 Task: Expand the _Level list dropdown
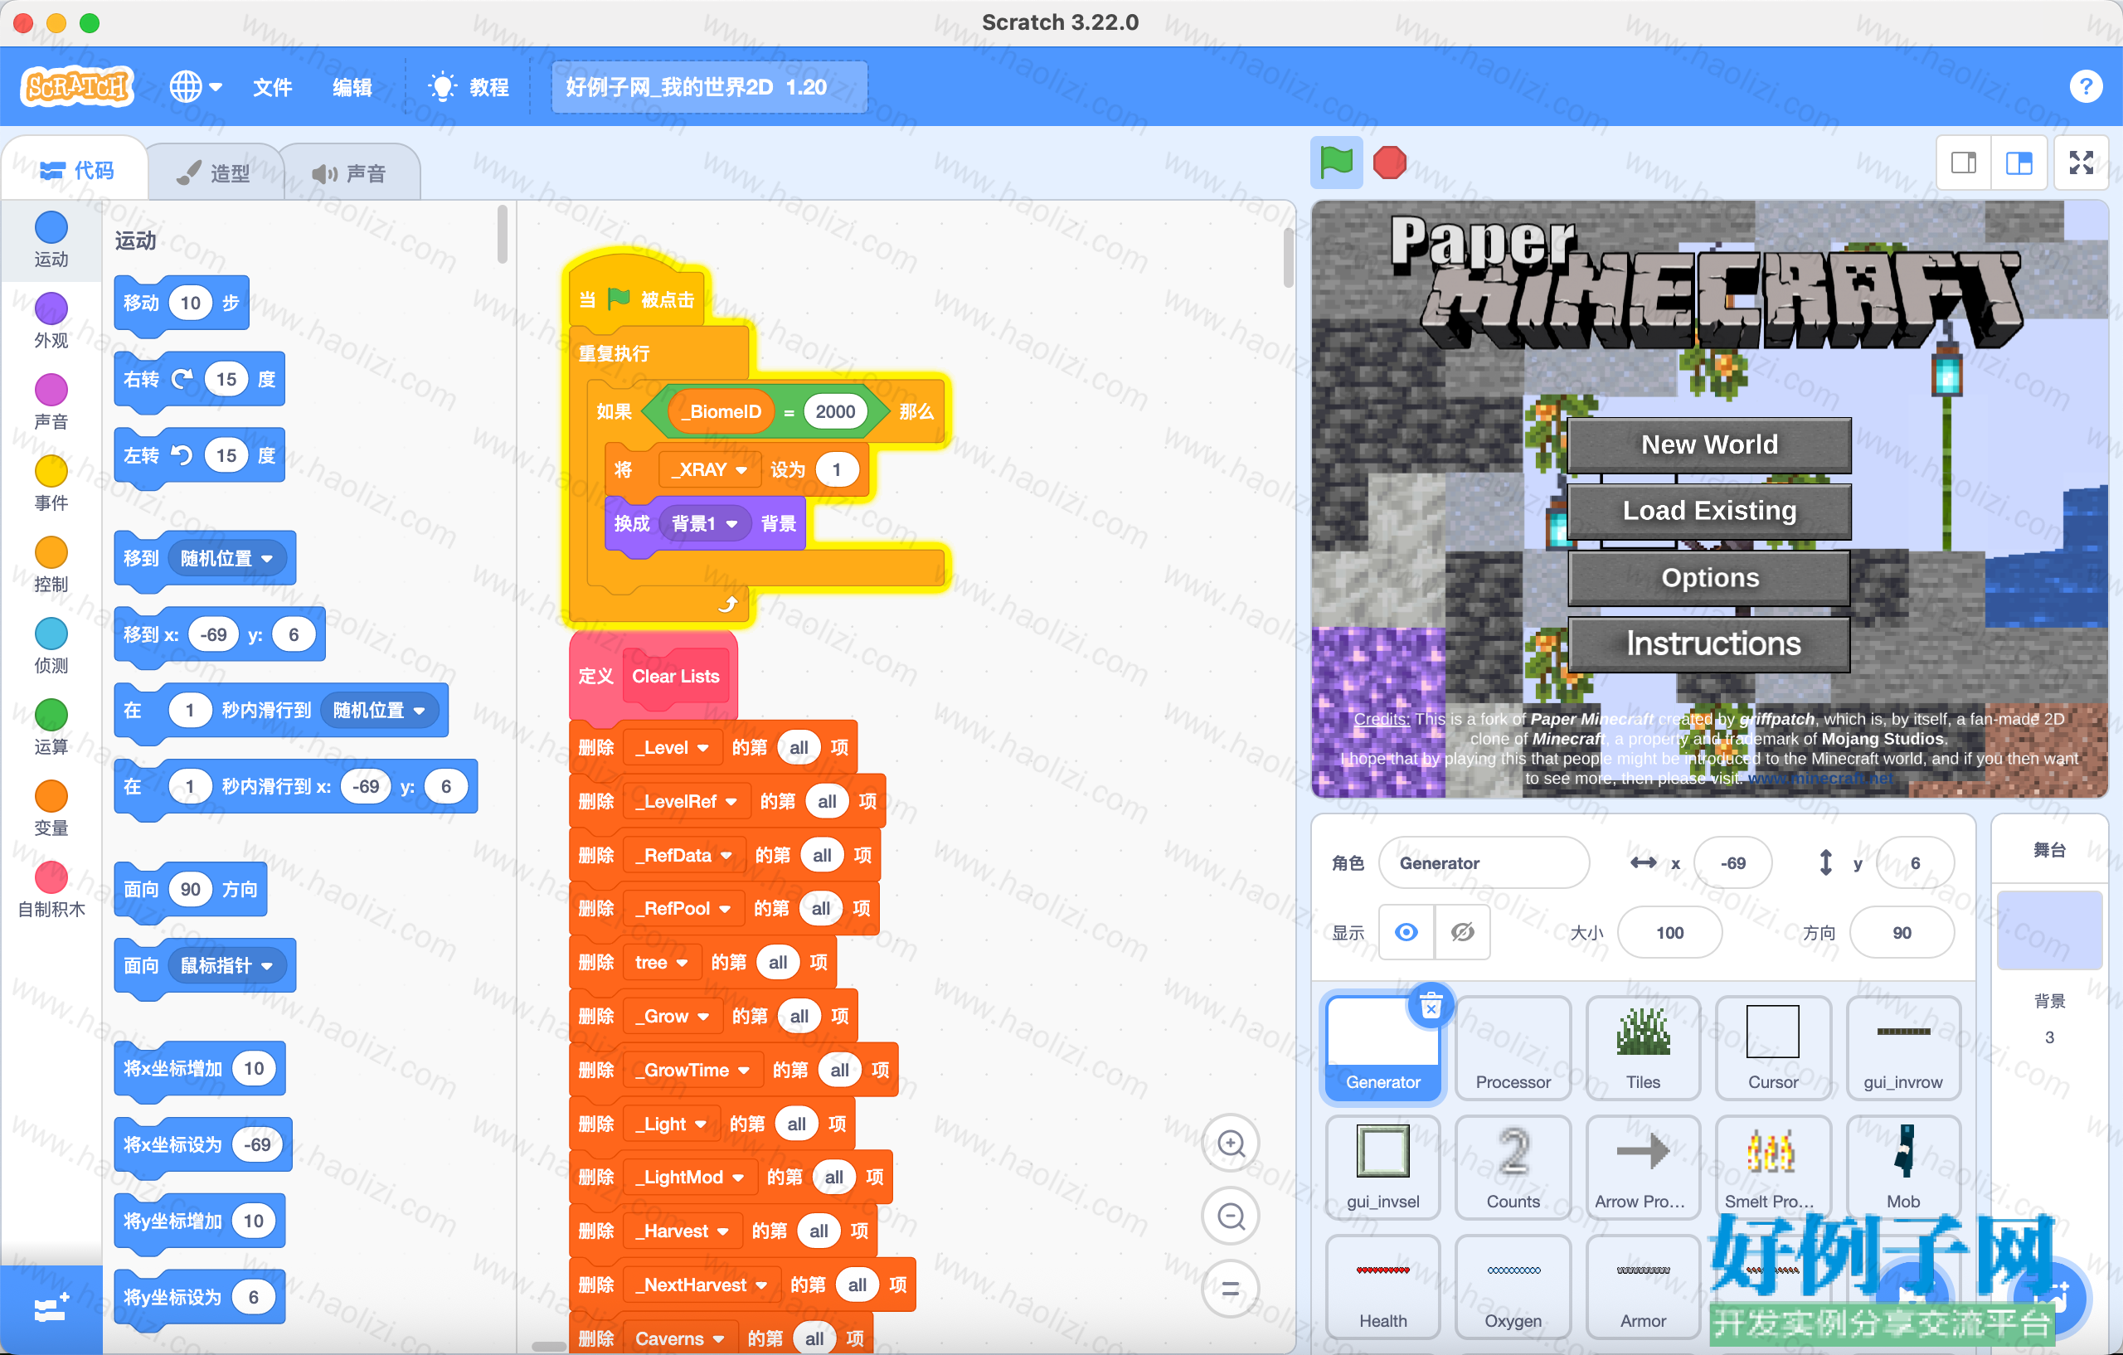click(x=672, y=748)
